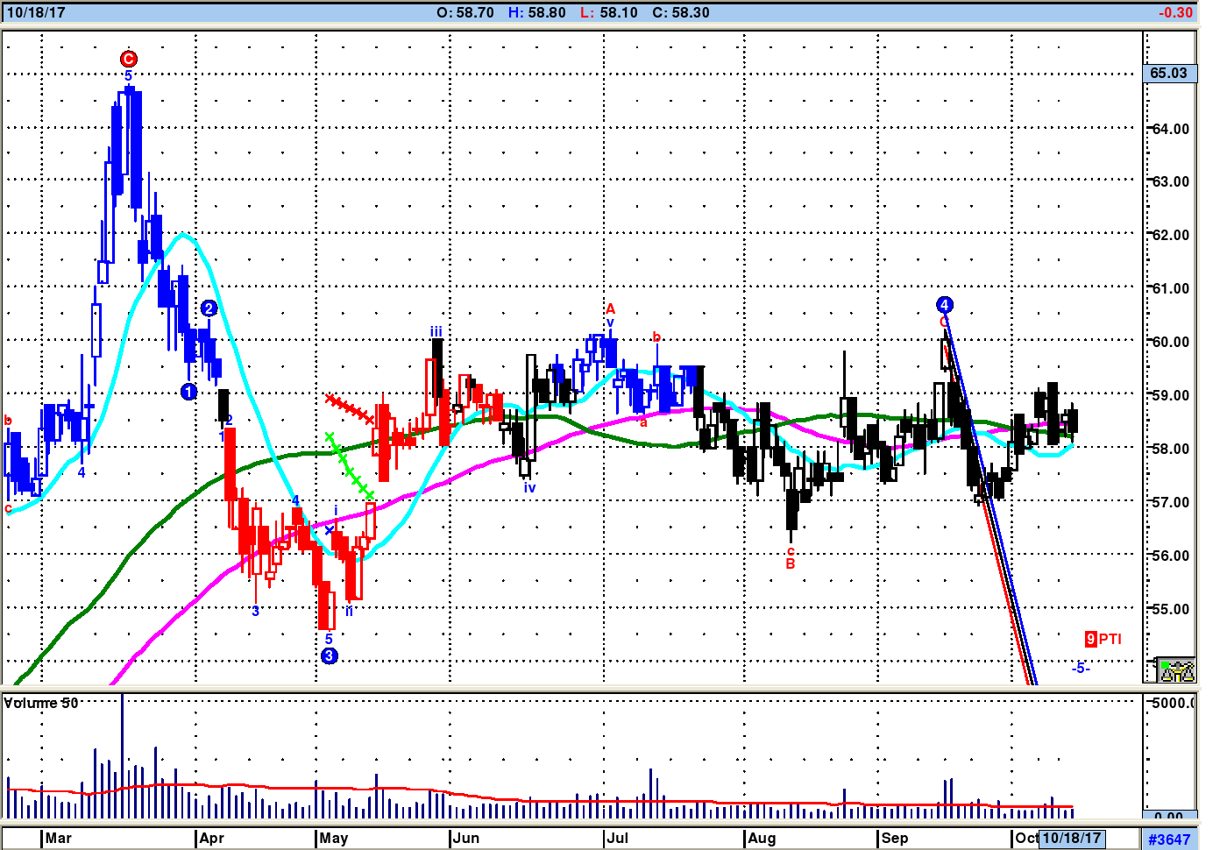Select the blue circled 3 wave marker
The height and width of the screenshot is (850, 1227).
[329, 655]
